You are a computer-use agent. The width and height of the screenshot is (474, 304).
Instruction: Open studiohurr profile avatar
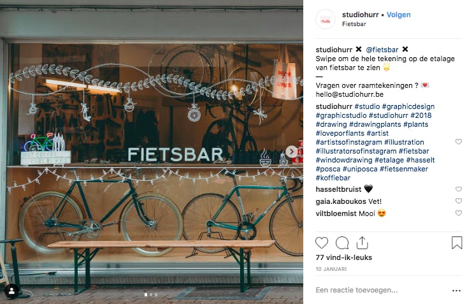pos(326,19)
